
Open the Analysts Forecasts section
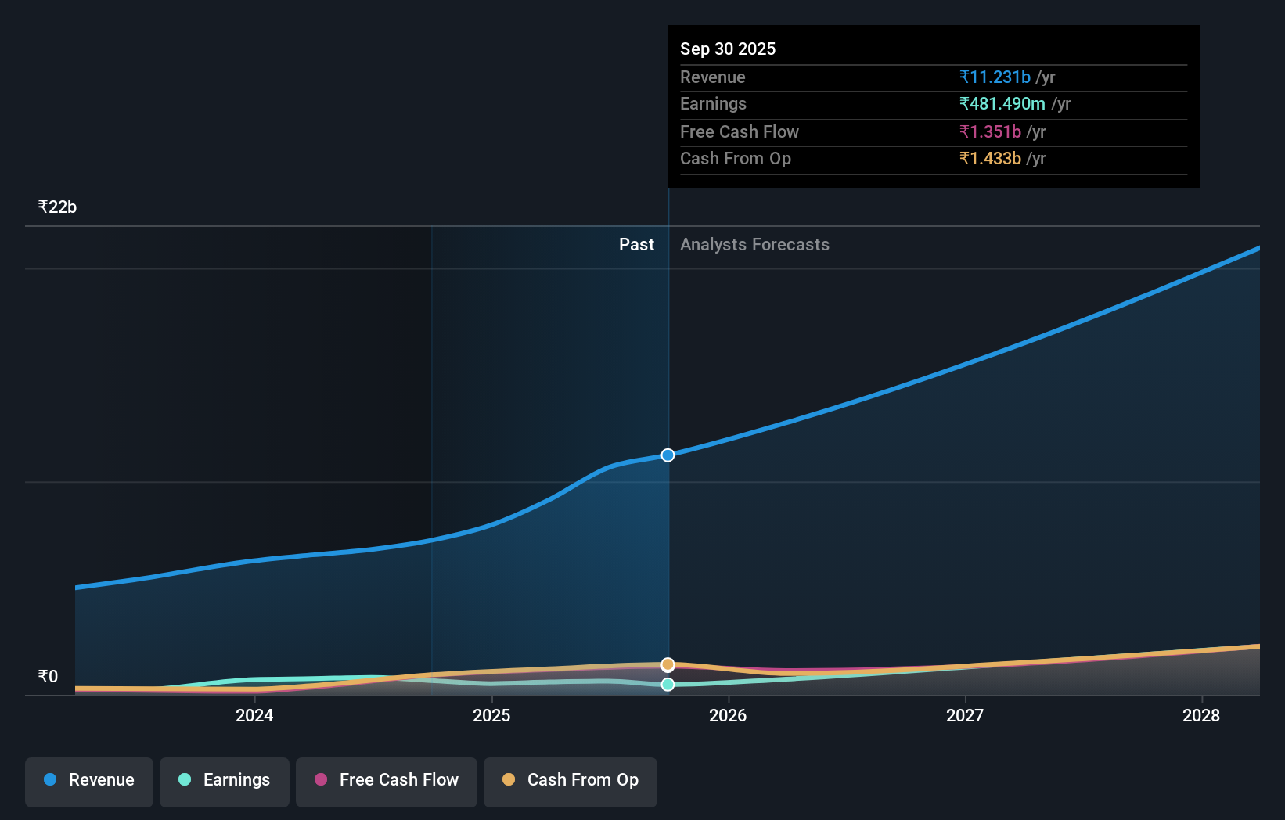(x=754, y=245)
